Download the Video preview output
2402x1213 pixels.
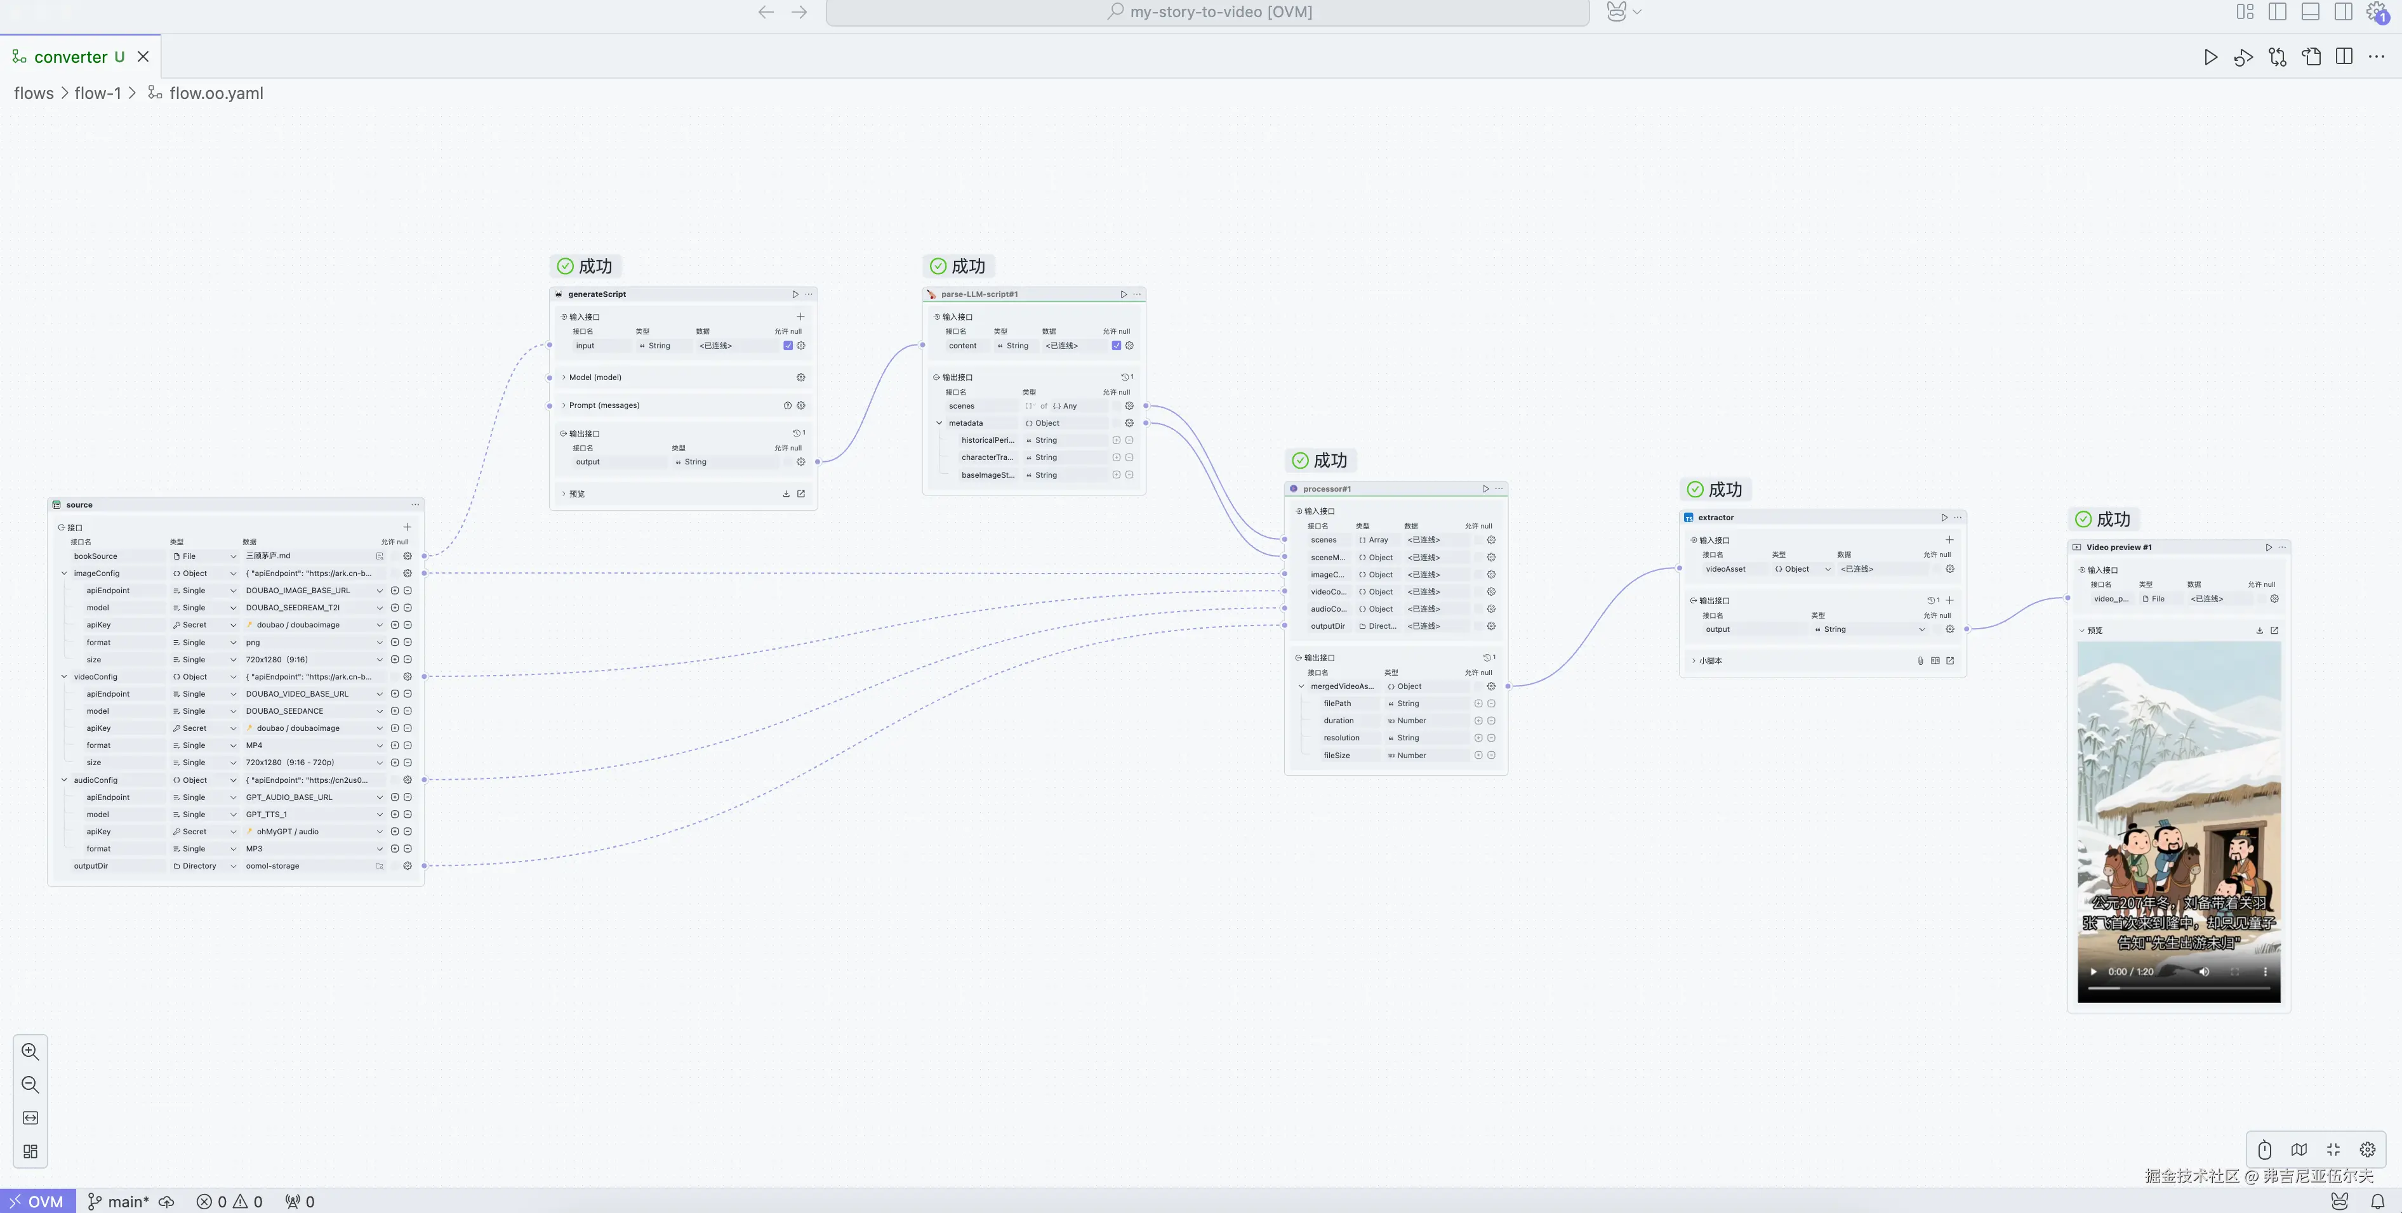coord(2259,631)
